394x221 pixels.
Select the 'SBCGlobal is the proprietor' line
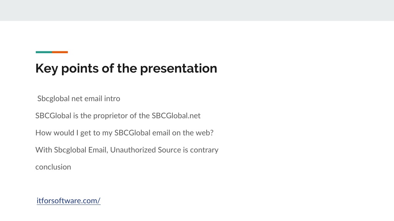click(x=118, y=116)
